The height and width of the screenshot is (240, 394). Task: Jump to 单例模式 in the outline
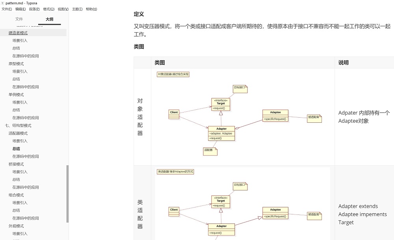[x=16, y=95]
